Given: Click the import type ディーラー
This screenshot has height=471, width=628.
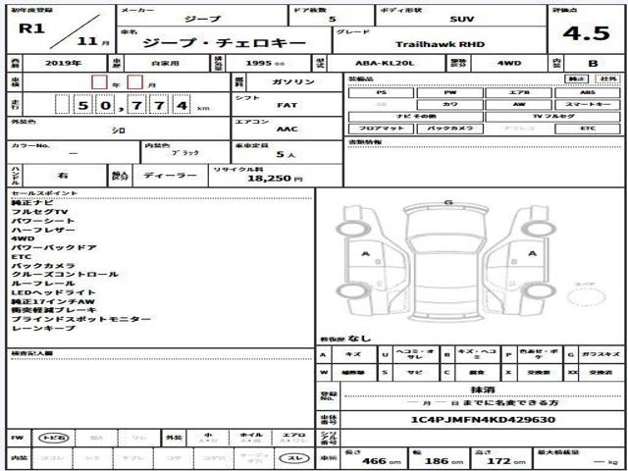Looking at the screenshot, I should [170, 176].
